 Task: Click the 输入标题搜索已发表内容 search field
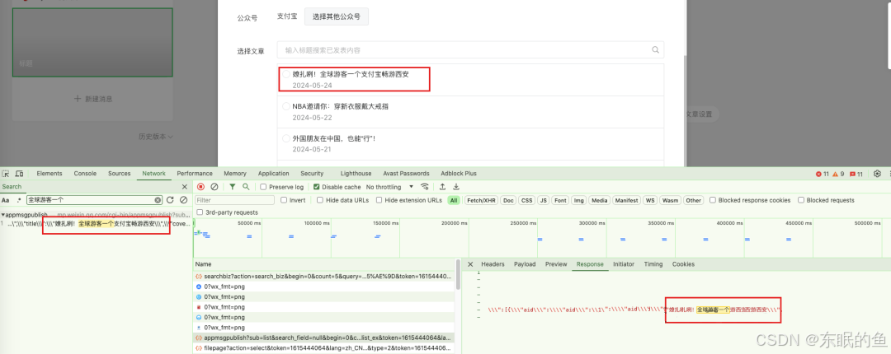(x=470, y=50)
